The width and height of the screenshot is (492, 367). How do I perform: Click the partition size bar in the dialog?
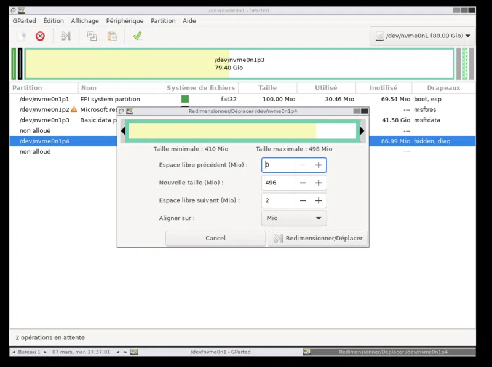pyautogui.click(x=222, y=131)
